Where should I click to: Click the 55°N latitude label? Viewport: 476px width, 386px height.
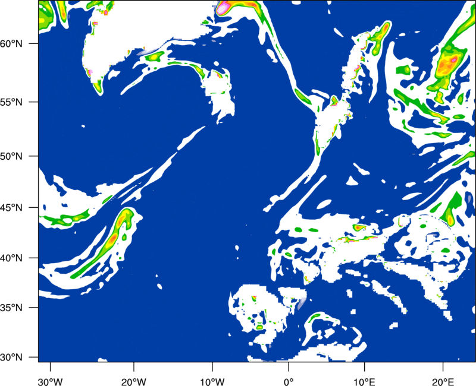[x=11, y=102]
